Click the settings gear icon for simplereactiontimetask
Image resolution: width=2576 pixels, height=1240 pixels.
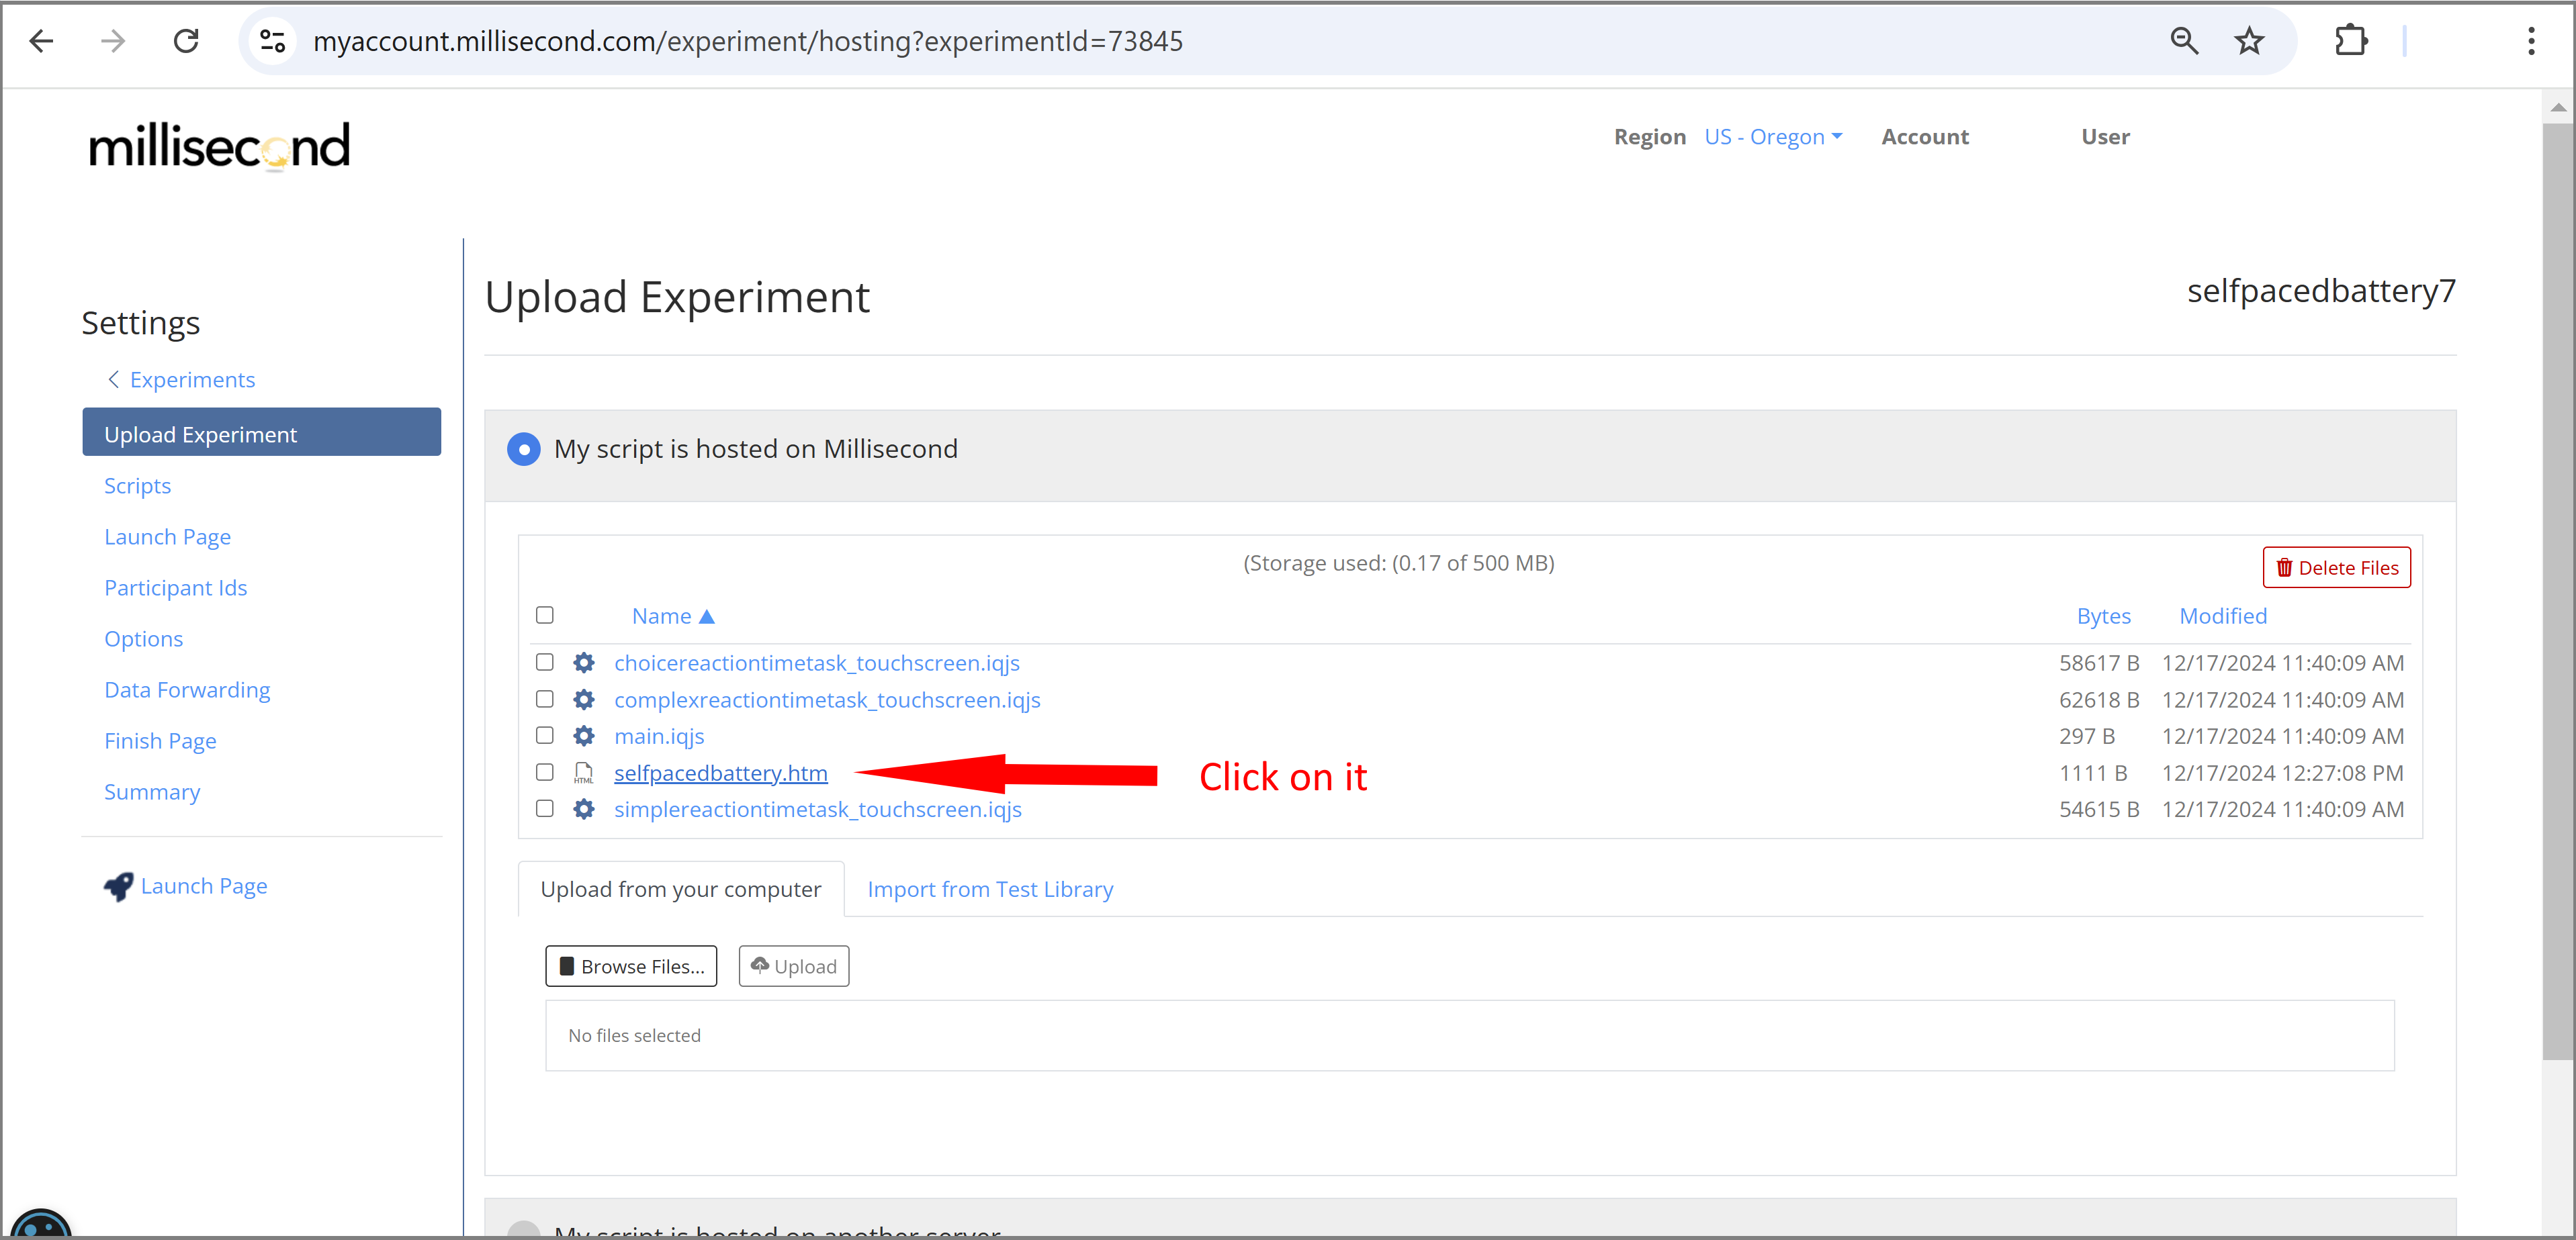(585, 808)
